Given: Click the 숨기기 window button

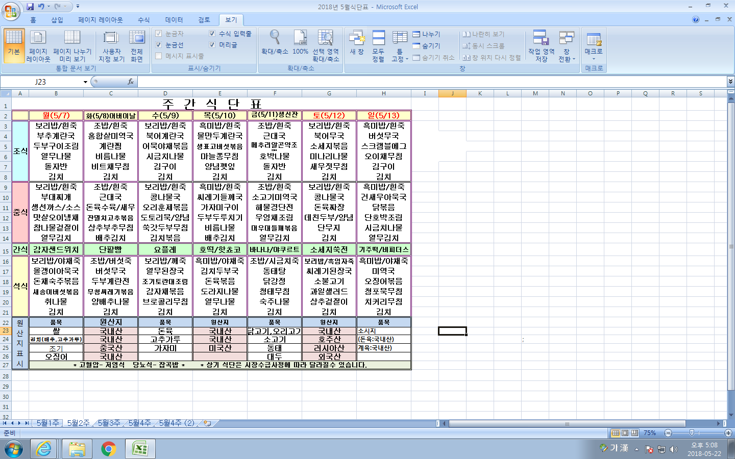Looking at the screenshot, I should [427, 46].
